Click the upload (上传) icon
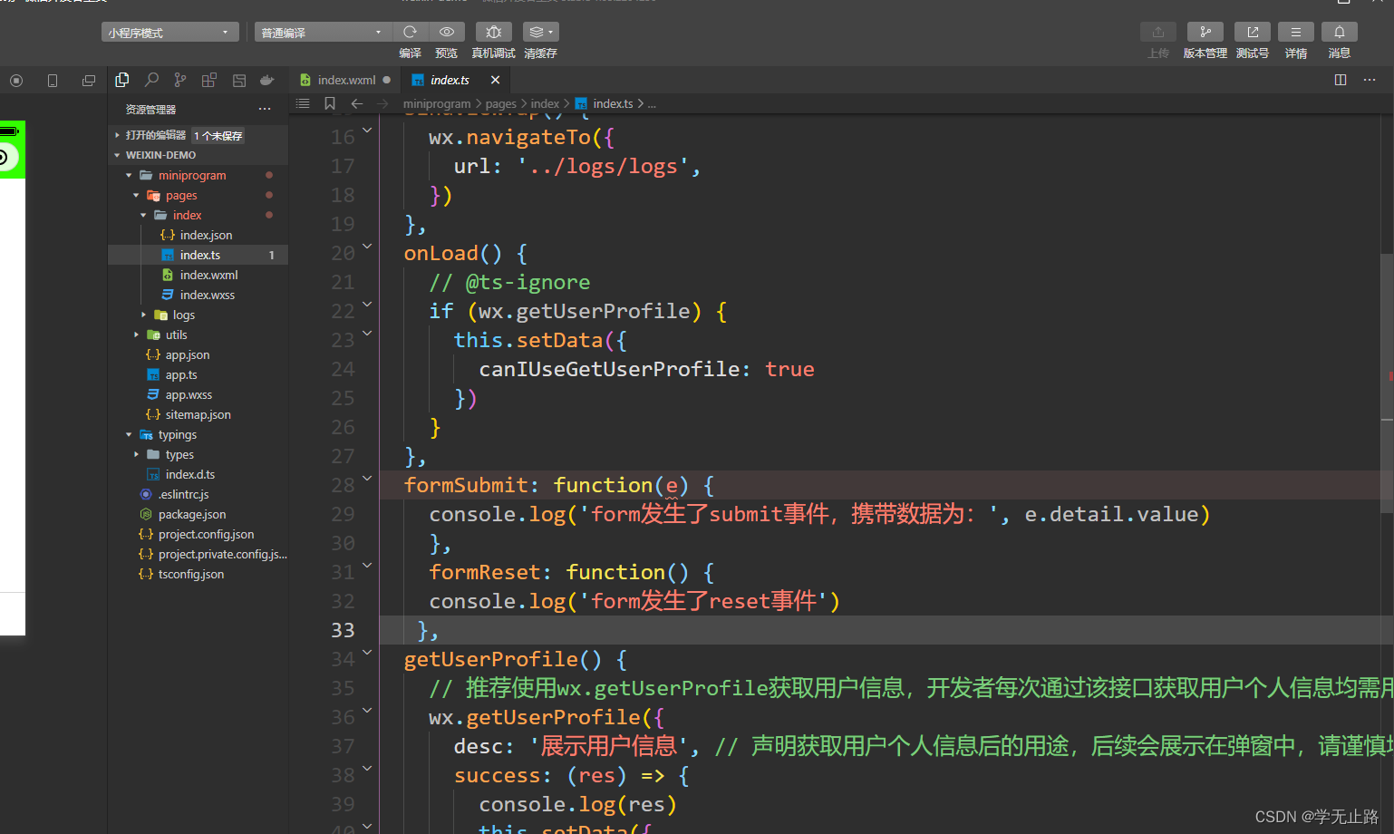This screenshot has width=1394, height=834. (1158, 32)
